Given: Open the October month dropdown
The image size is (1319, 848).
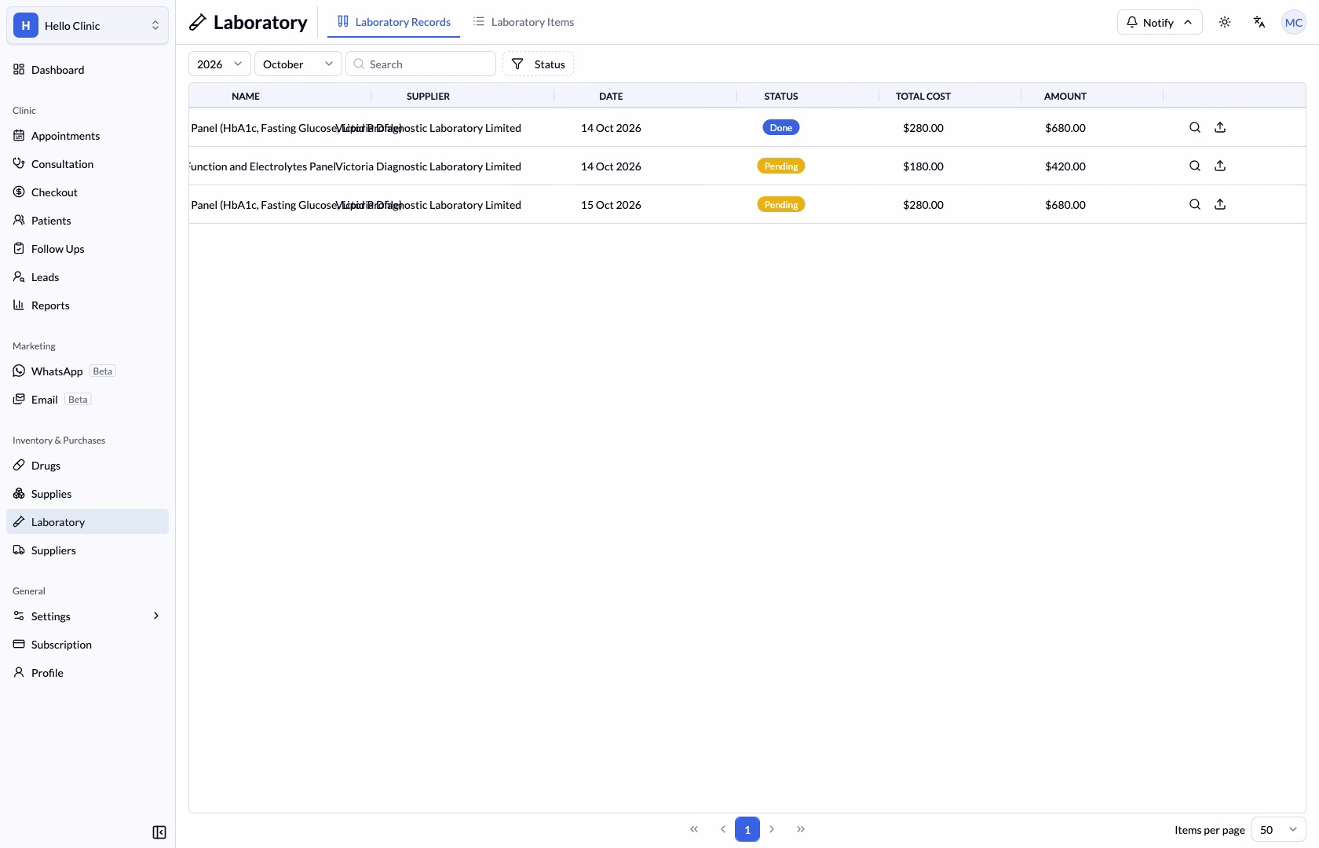Looking at the screenshot, I should 298,64.
